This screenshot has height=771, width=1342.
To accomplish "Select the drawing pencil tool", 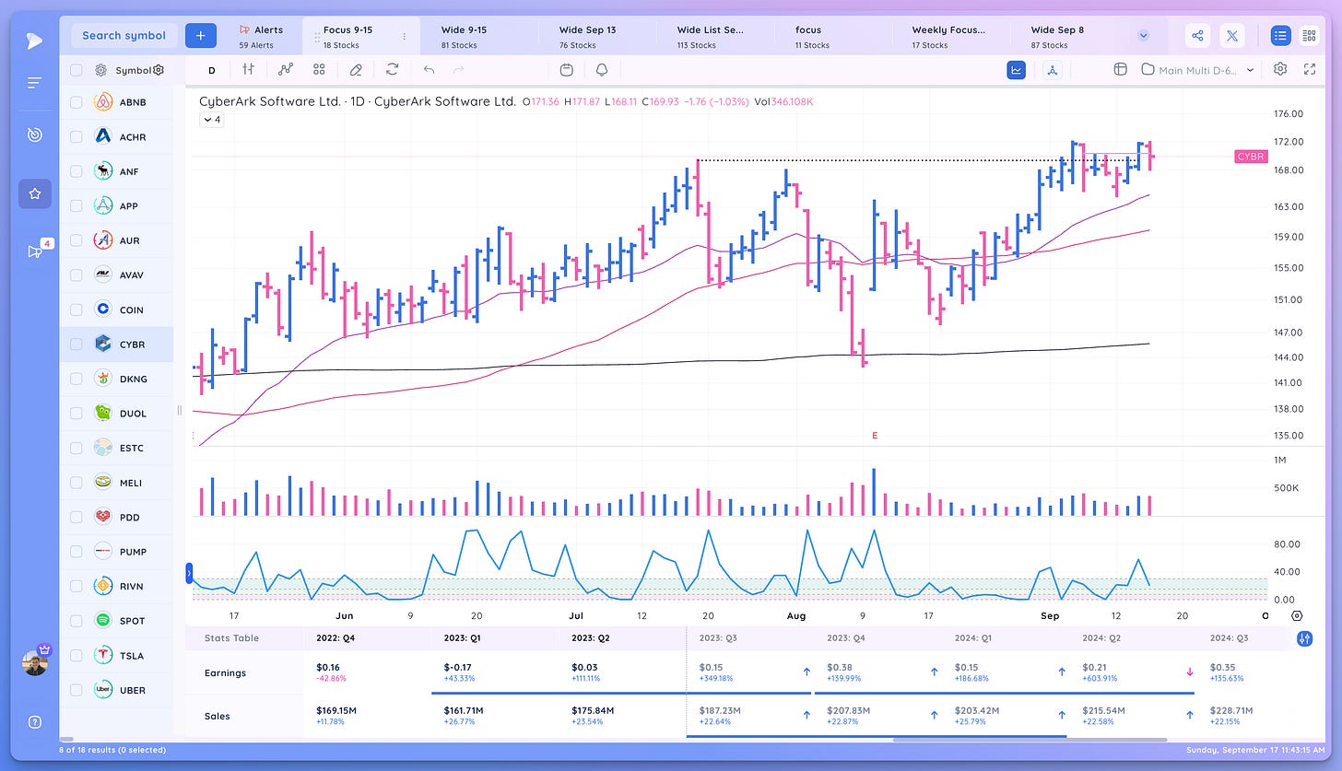I will coord(356,69).
